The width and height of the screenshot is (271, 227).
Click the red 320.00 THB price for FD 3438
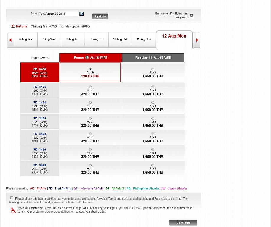(90, 76)
